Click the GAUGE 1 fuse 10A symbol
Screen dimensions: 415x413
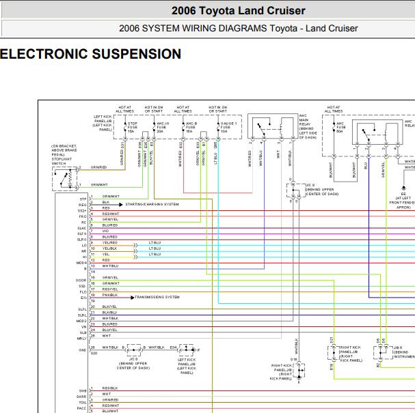coord(218,128)
